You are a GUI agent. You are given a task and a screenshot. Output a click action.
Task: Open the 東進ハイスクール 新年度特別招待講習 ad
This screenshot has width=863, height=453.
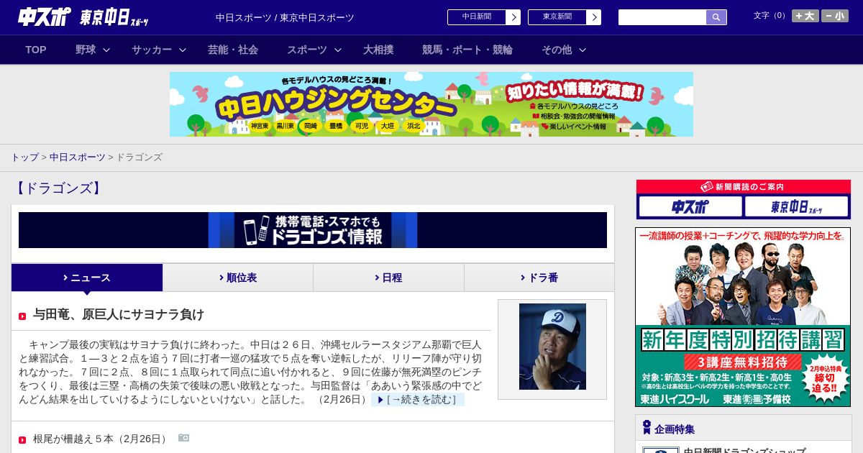(x=743, y=317)
